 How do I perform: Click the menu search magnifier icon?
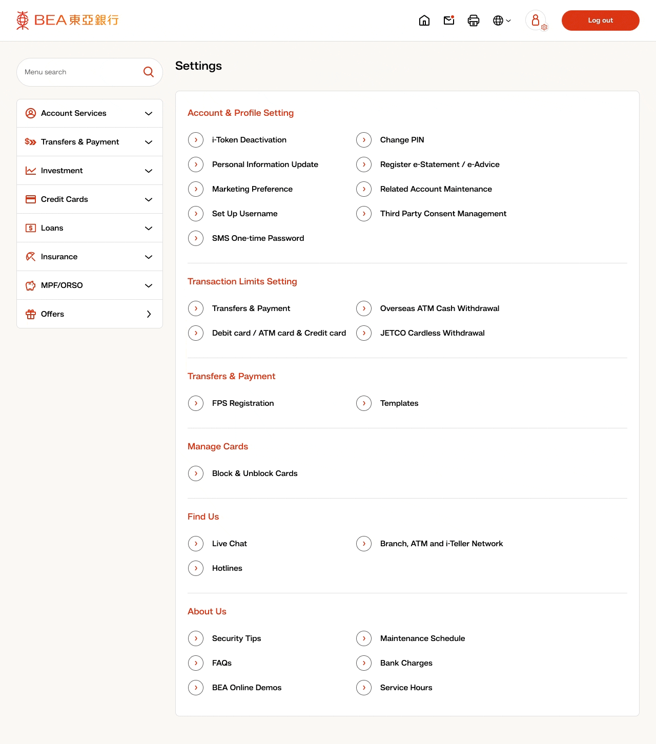point(149,72)
